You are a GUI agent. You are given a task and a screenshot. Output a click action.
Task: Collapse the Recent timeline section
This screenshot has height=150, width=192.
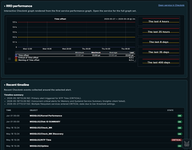click(5, 85)
